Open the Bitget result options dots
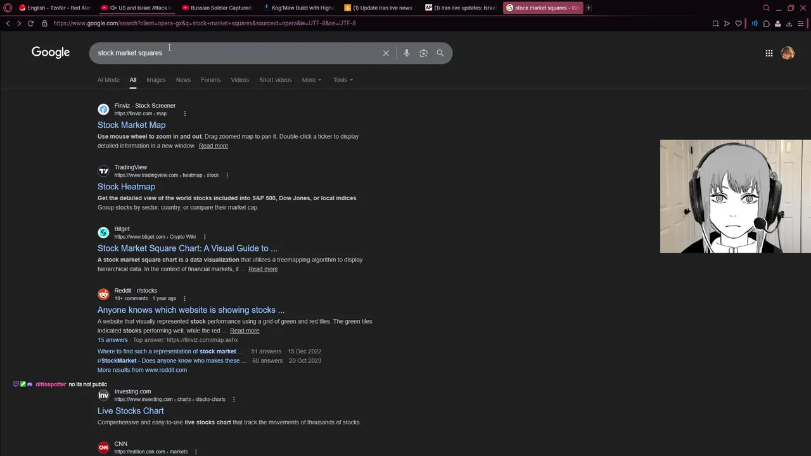The height and width of the screenshot is (456, 811). click(204, 237)
